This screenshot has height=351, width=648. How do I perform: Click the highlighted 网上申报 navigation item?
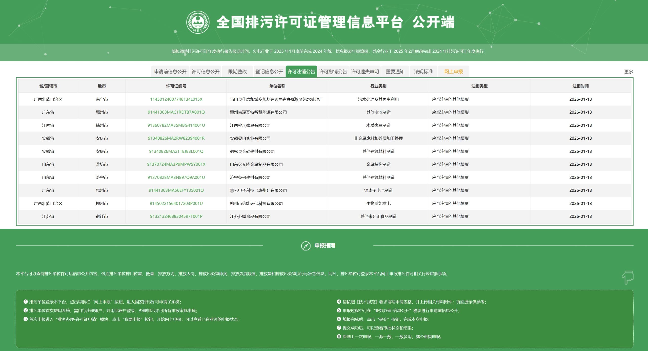454,72
